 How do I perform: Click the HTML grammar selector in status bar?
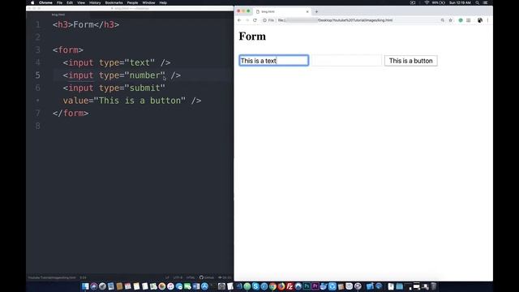click(x=191, y=277)
